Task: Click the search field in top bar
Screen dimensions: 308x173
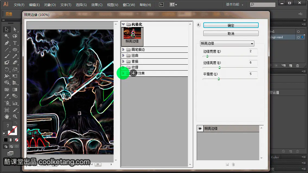Action: pyautogui.click(x=263, y=5)
